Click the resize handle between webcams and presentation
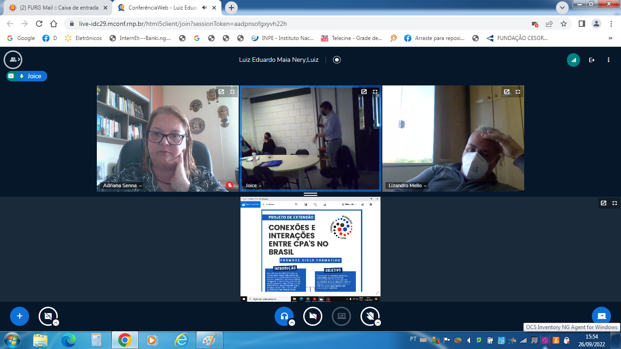Viewport: 621px width, 349px height. (x=310, y=194)
